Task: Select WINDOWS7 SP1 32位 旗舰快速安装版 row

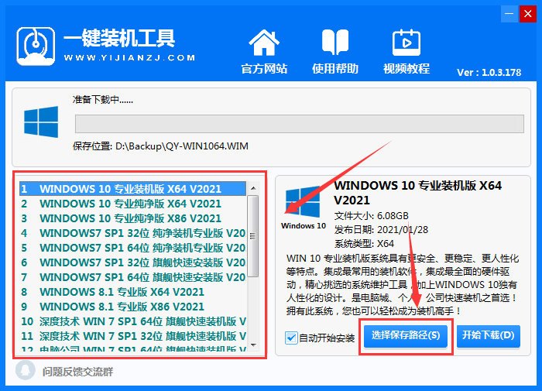Action: point(132,262)
